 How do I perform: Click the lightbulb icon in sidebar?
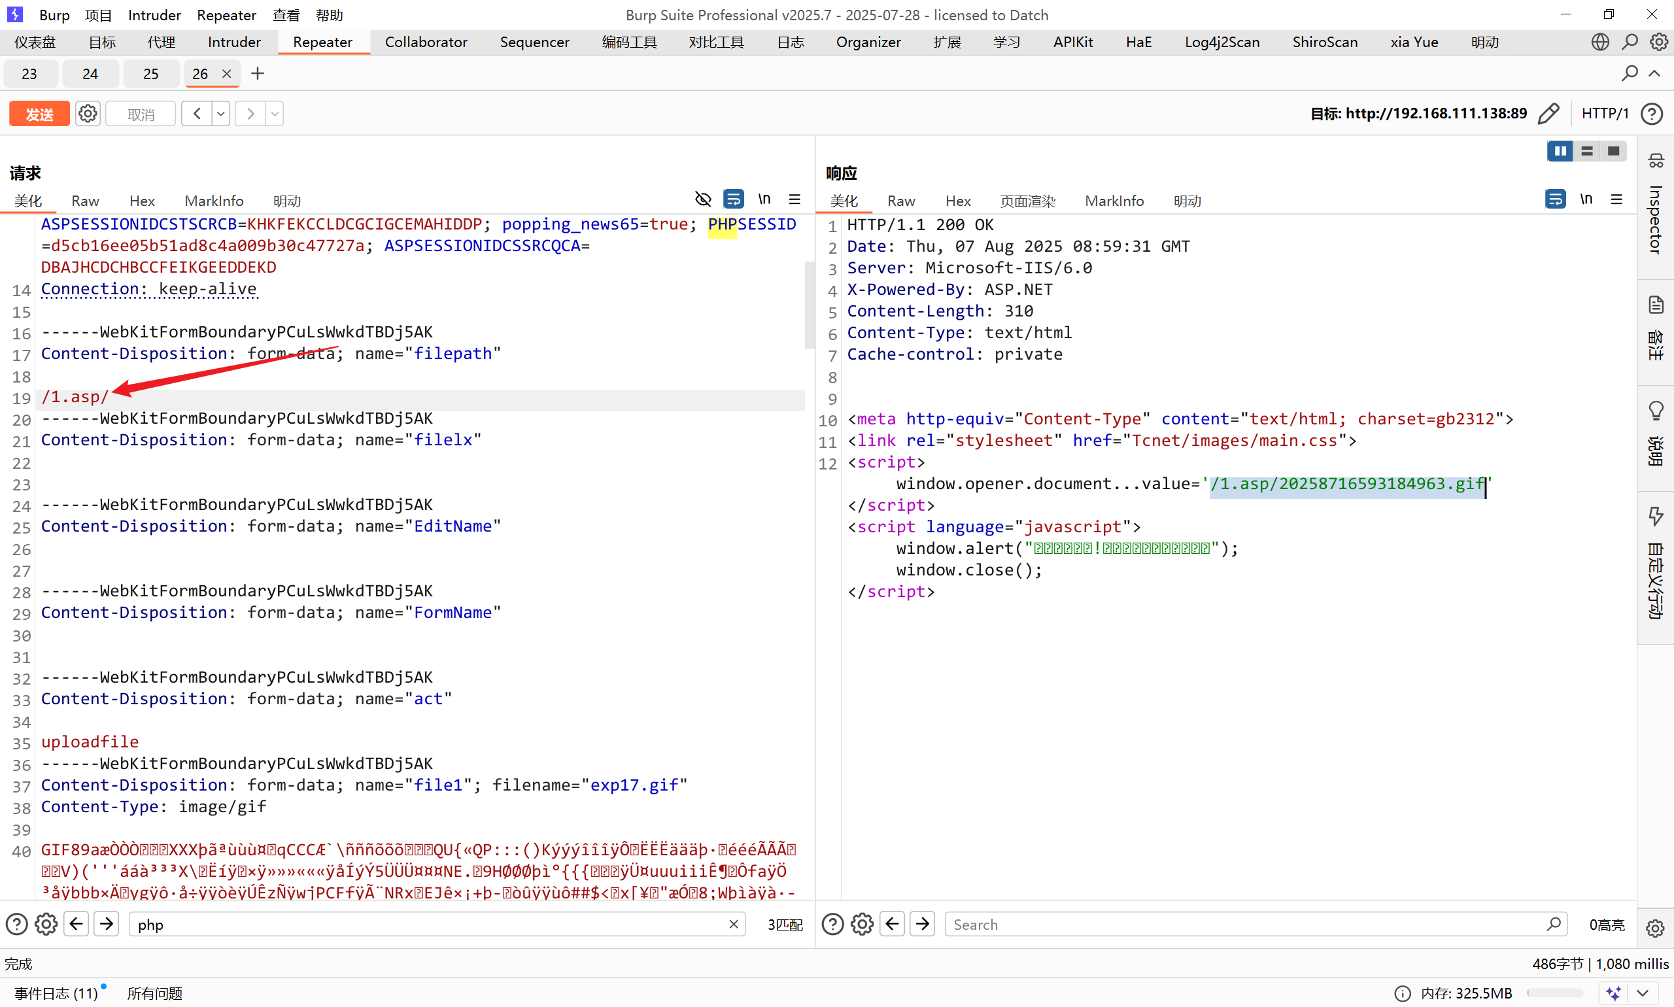click(1656, 411)
